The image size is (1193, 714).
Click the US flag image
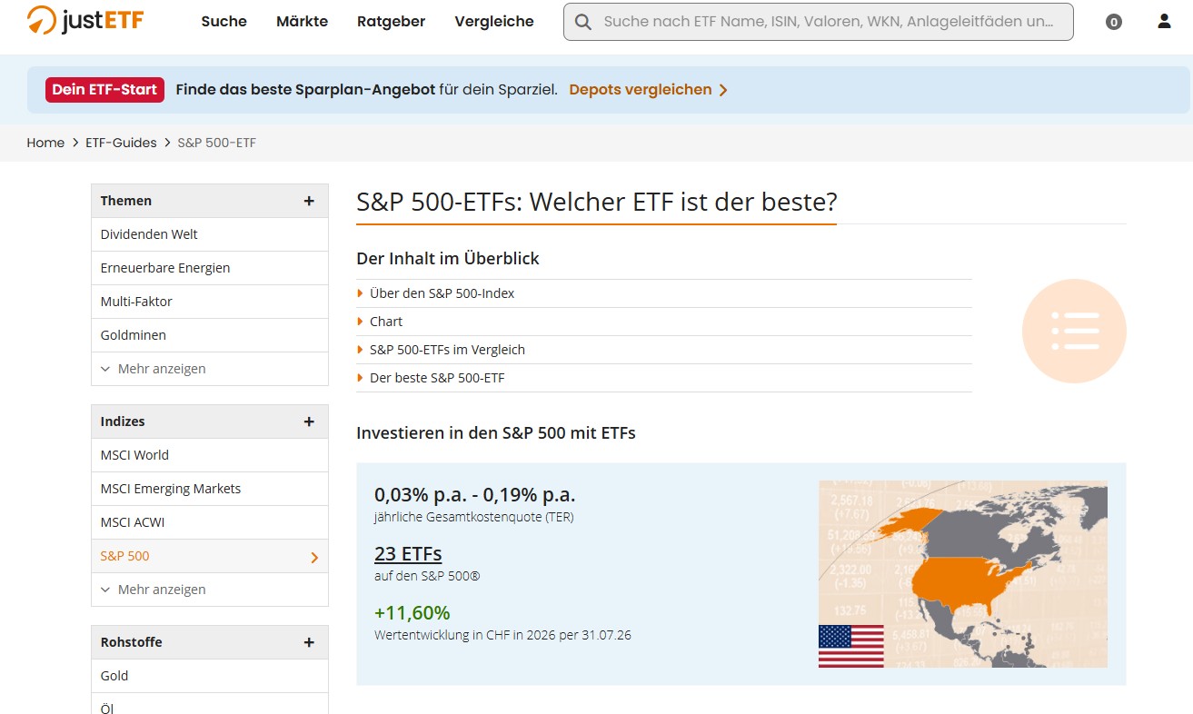(850, 646)
